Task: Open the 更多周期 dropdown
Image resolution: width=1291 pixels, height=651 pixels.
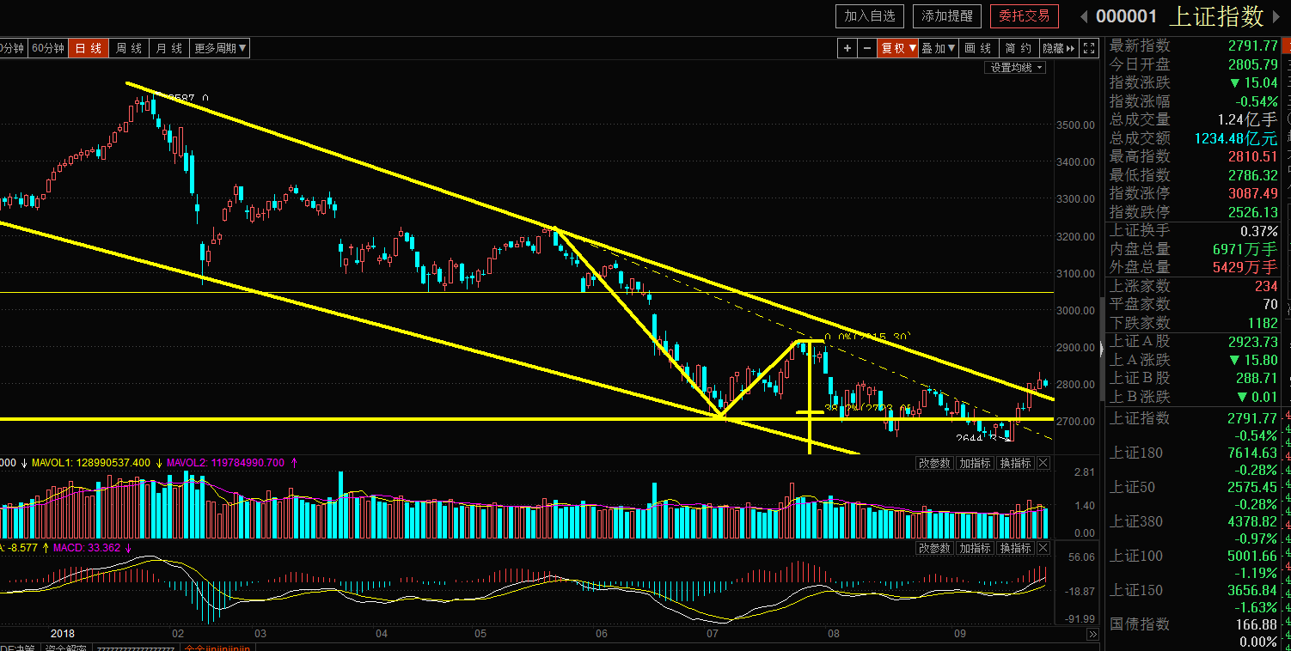Action: (220, 48)
